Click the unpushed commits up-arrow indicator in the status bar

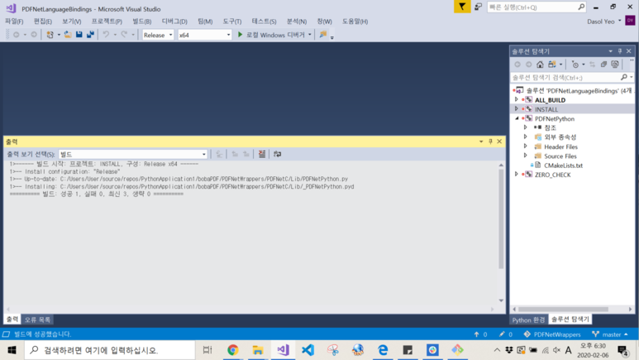pos(481,334)
